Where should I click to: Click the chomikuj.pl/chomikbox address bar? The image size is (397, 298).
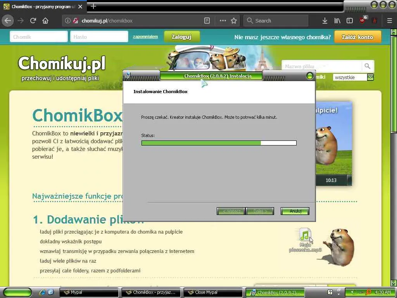click(142, 21)
